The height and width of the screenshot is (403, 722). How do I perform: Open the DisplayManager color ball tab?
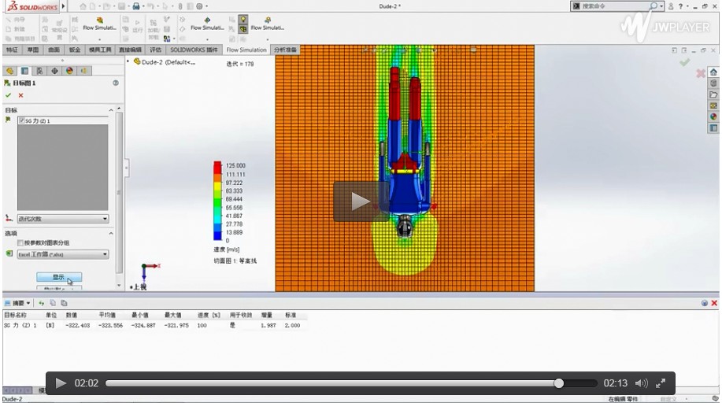click(x=69, y=71)
